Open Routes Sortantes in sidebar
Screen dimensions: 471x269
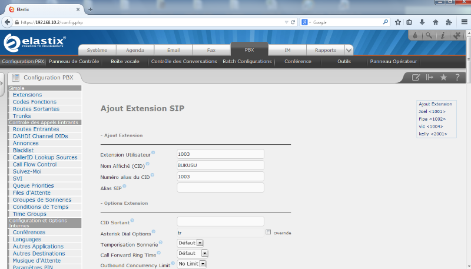[36, 109]
